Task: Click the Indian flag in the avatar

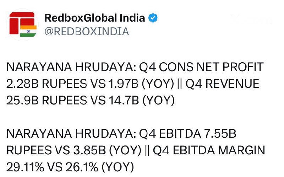Action: point(28,31)
